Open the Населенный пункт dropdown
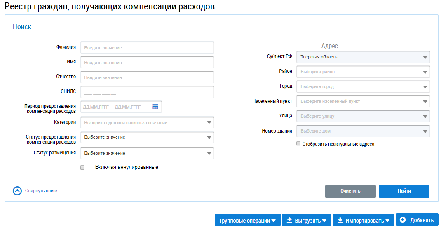Screen dimensions: 441x228 tap(363, 102)
